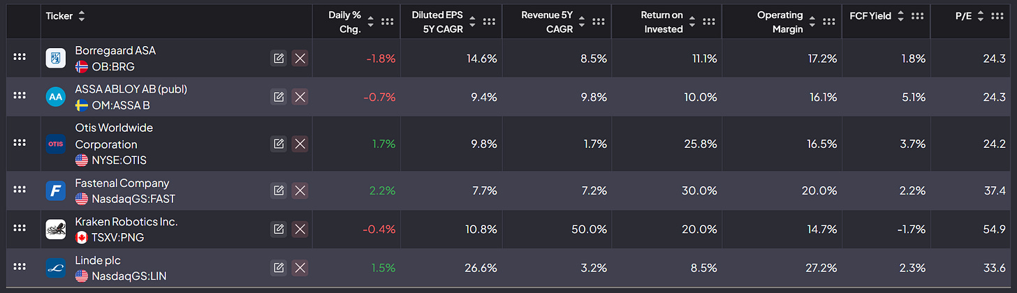1017x293 pixels.
Task: Open Diluted EPS 5Y CAGR column grip menu
Action: pos(489,22)
